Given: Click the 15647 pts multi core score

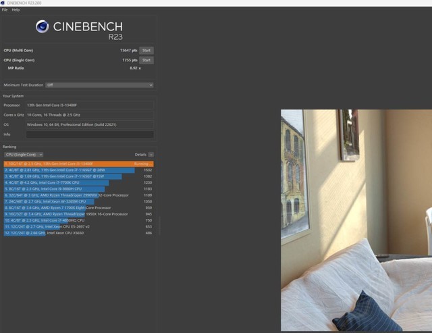Looking at the screenshot, I should 129,51.
